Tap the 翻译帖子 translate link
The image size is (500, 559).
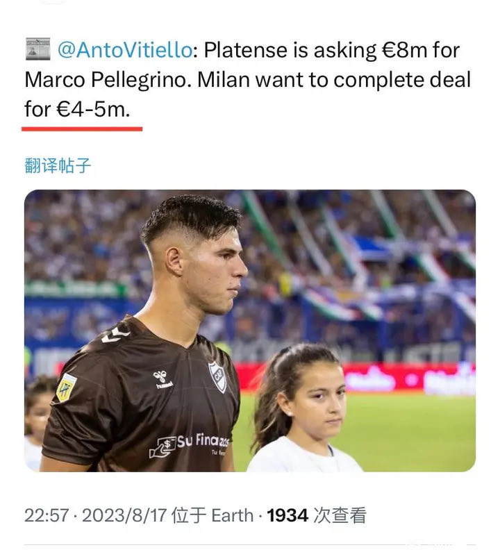(58, 165)
